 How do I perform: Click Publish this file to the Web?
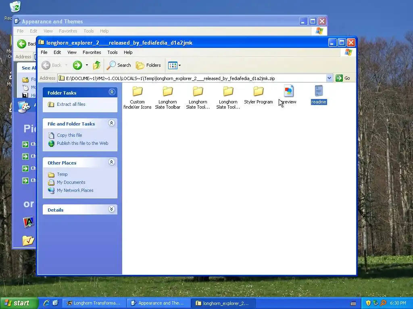pyautogui.click(x=82, y=143)
